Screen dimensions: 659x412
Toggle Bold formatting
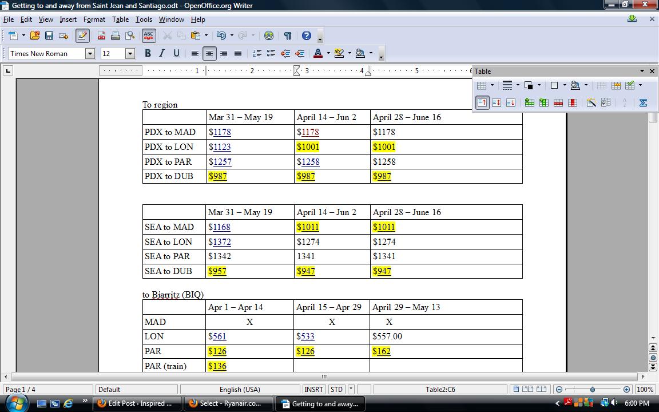coord(148,53)
